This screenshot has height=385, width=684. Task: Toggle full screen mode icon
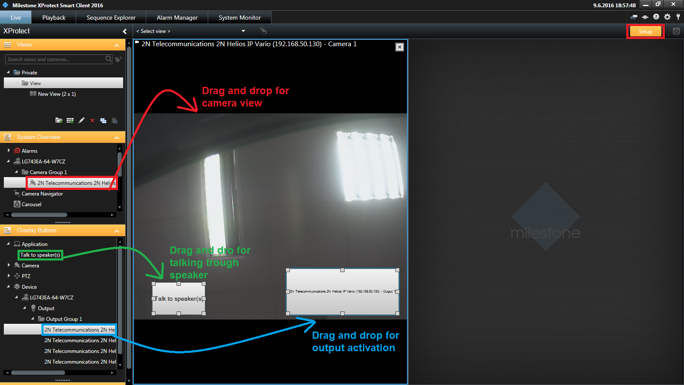[x=676, y=31]
